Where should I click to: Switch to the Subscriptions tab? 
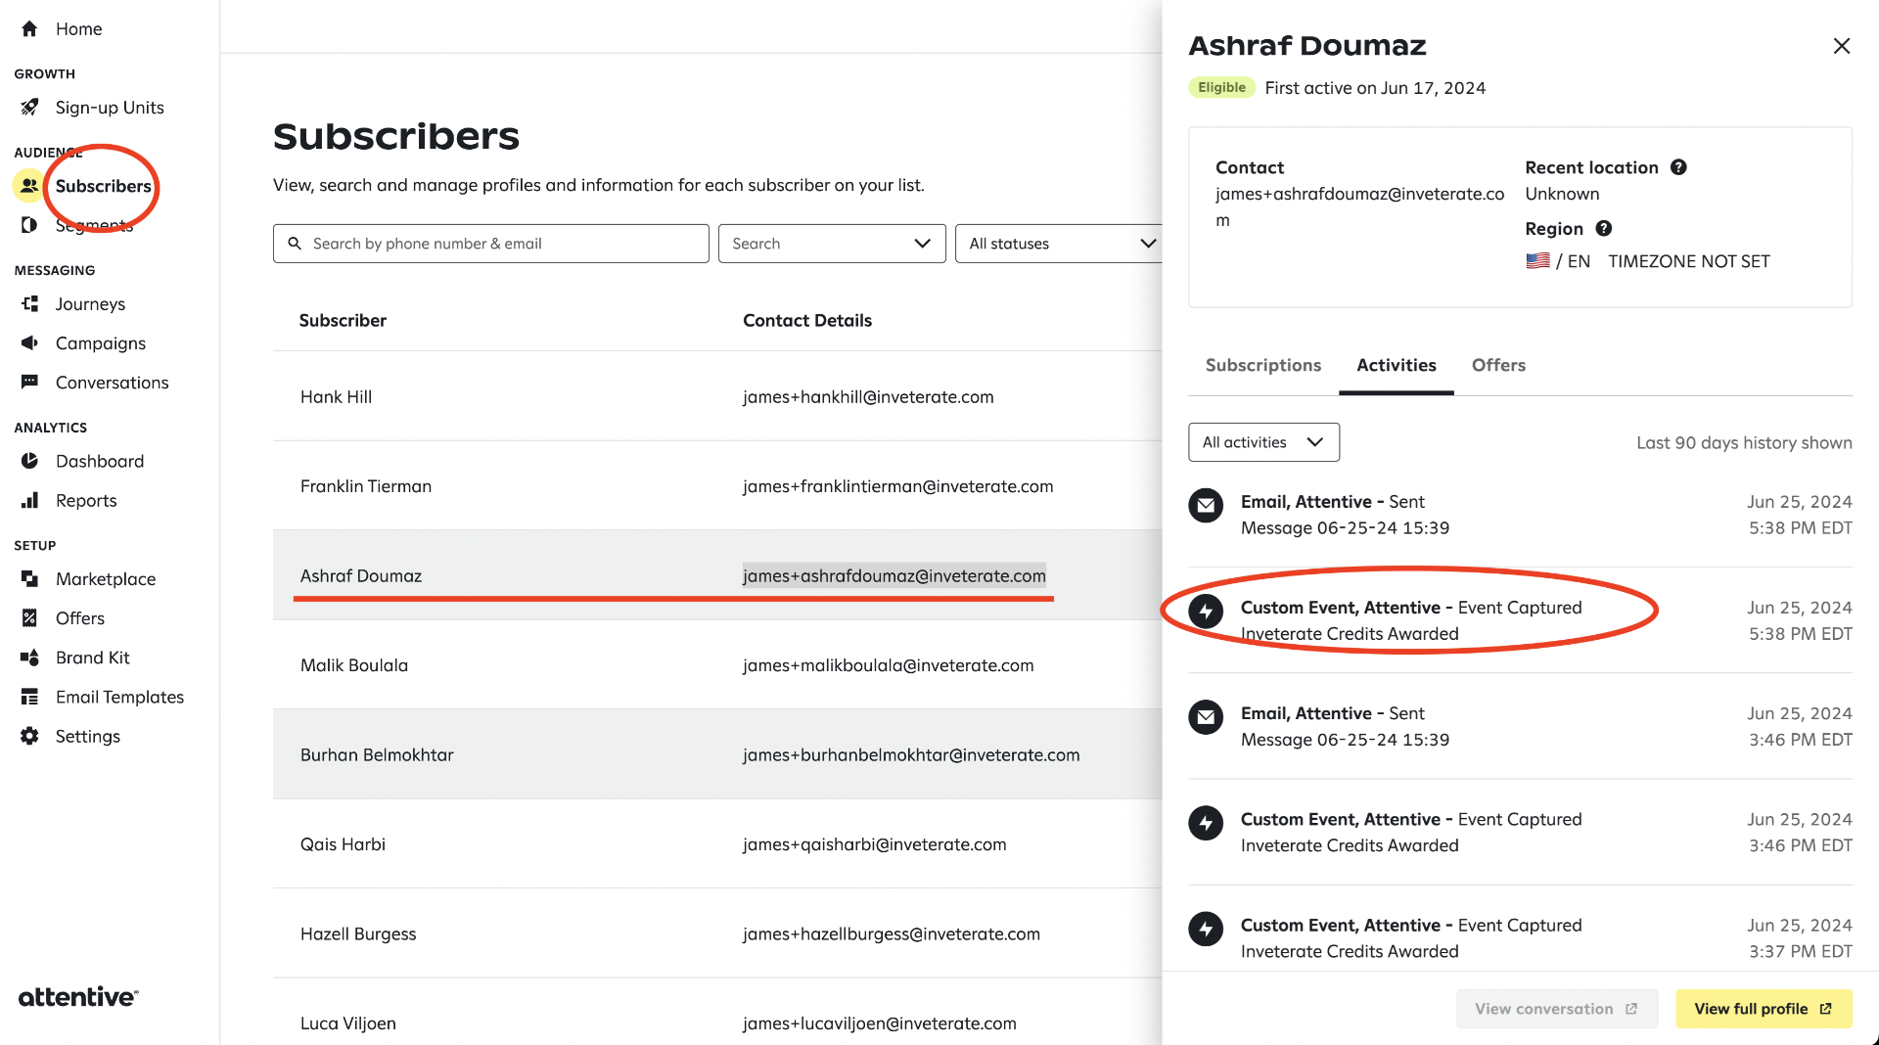[x=1262, y=365]
